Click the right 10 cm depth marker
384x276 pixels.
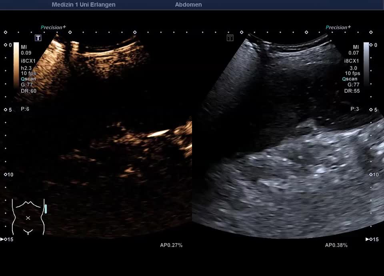point(373,174)
